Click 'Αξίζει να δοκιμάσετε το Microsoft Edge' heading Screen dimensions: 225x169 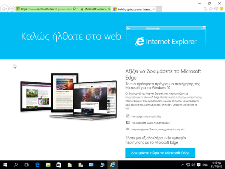pyautogui.click(x=163, y=74)
